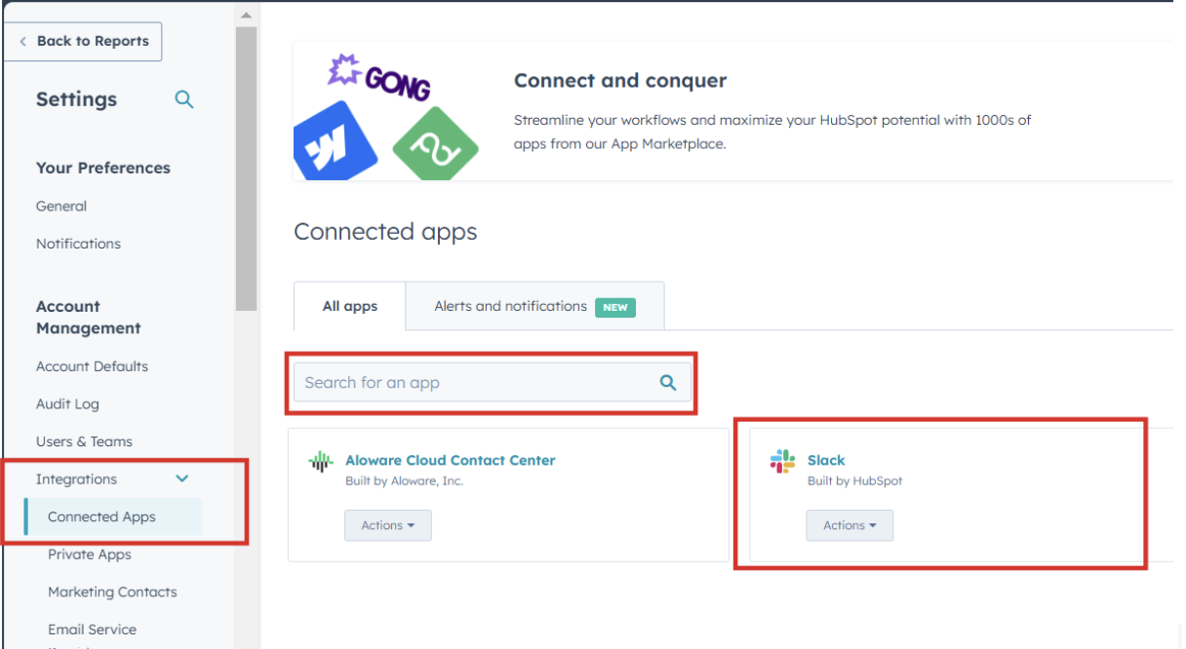Image resolution: width=1186 pixels, height=649 pixels.
Task: Collapse the Integrations section chevron
Action: (x=182, y=478)
